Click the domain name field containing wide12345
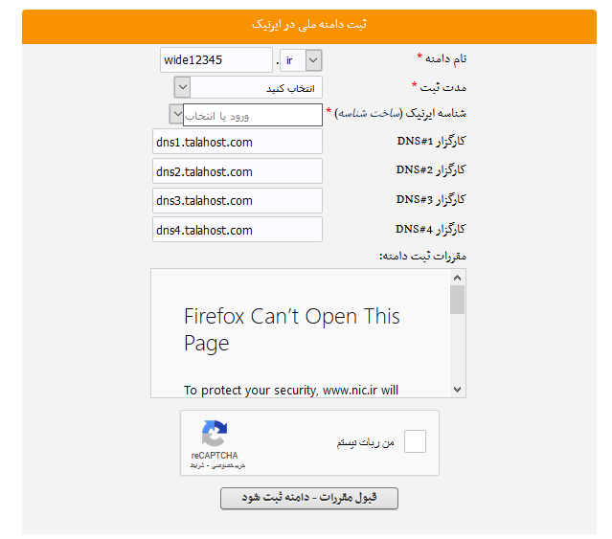The height and width of the screenshot is (539, 612). [216, 60]
